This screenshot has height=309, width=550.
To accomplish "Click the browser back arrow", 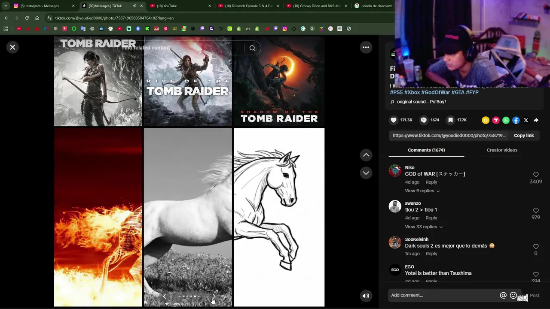I will click(6, 18).
